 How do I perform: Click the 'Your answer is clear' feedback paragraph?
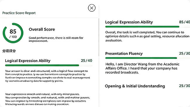47,76
